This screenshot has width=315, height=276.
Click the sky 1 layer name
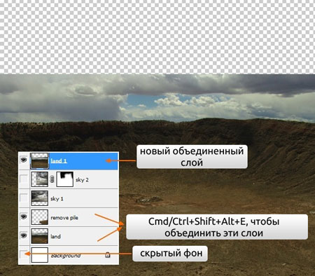tap(57, 199)
